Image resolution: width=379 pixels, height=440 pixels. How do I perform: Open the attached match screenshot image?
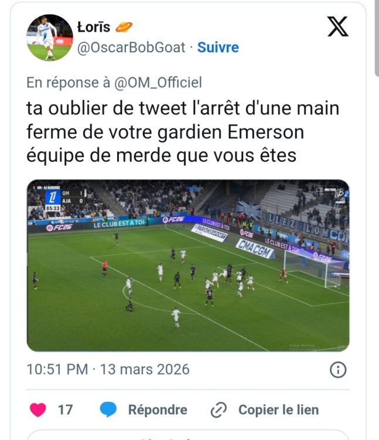[188, 265]
